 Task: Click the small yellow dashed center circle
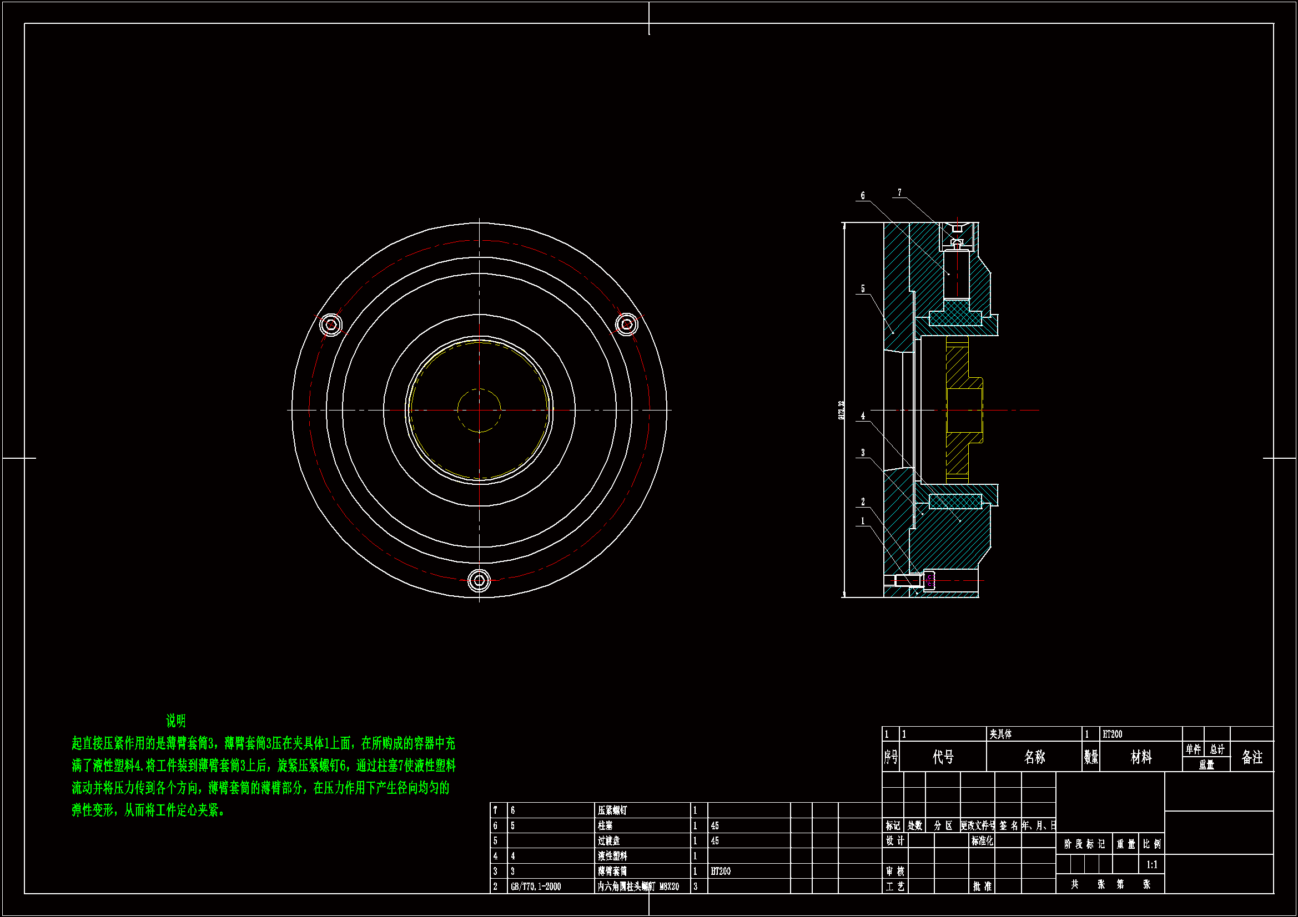click(479, 410)
